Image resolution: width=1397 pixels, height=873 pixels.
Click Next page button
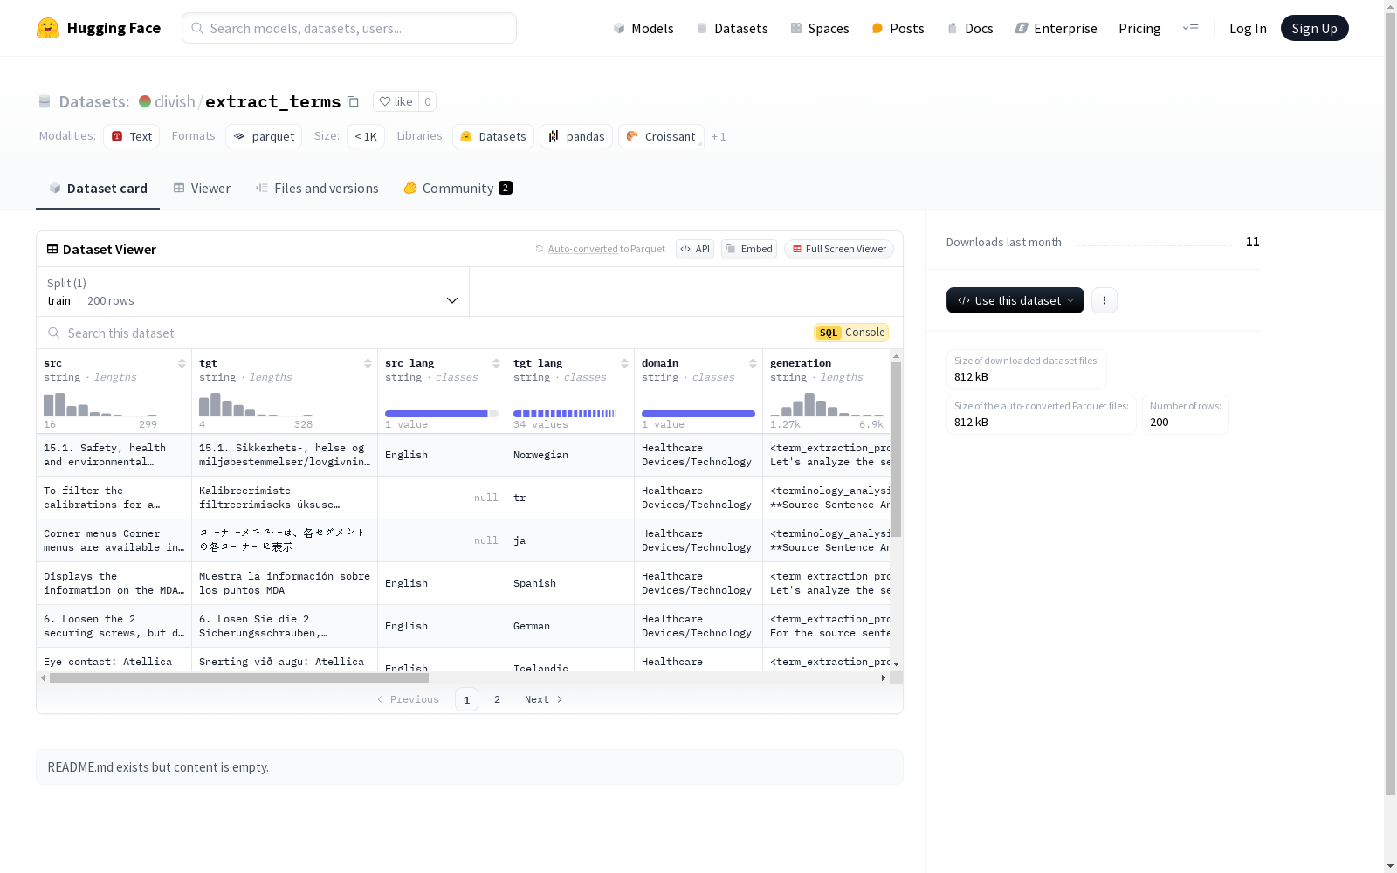(x=544, y=699)
